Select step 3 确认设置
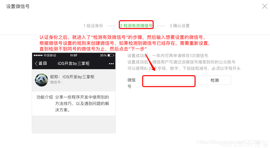The width and height of the screenshot is (270, 148). pos(179,26)
